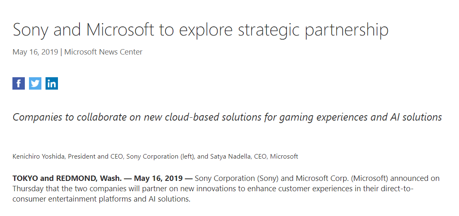Share the article on Facebook

[x=19, y=83]
